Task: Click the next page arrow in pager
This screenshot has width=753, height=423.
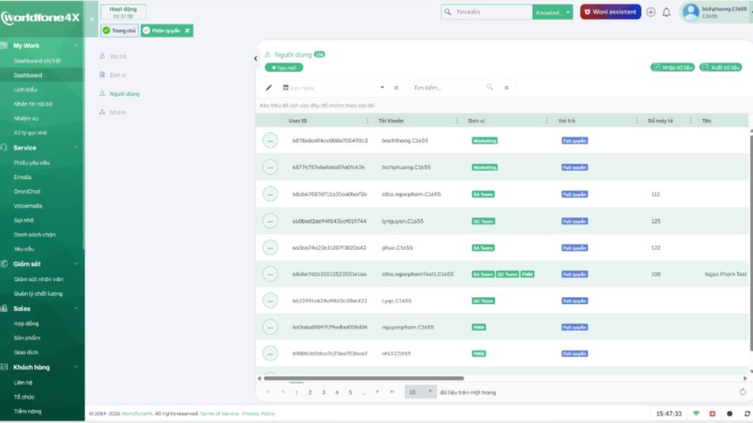Action: click(x=377, y=392)
